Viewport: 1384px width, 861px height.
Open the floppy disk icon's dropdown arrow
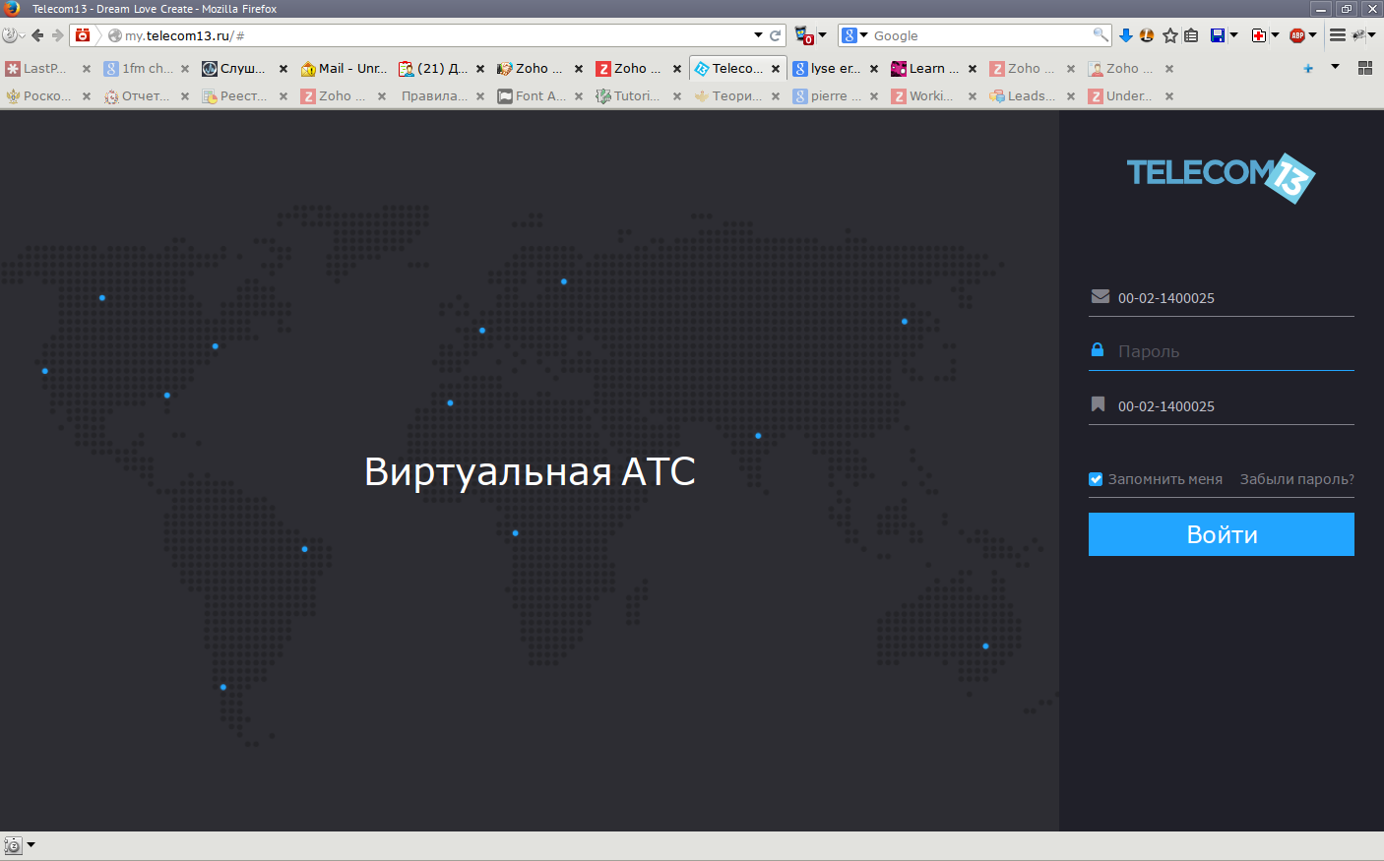(x=1233, y=35)
